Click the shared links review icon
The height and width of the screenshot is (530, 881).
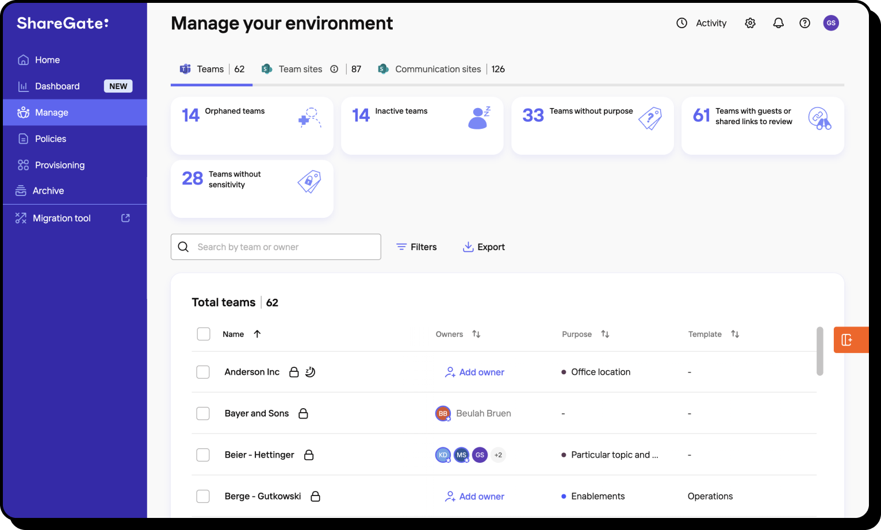pyautogui.click(x=820, y=118)
